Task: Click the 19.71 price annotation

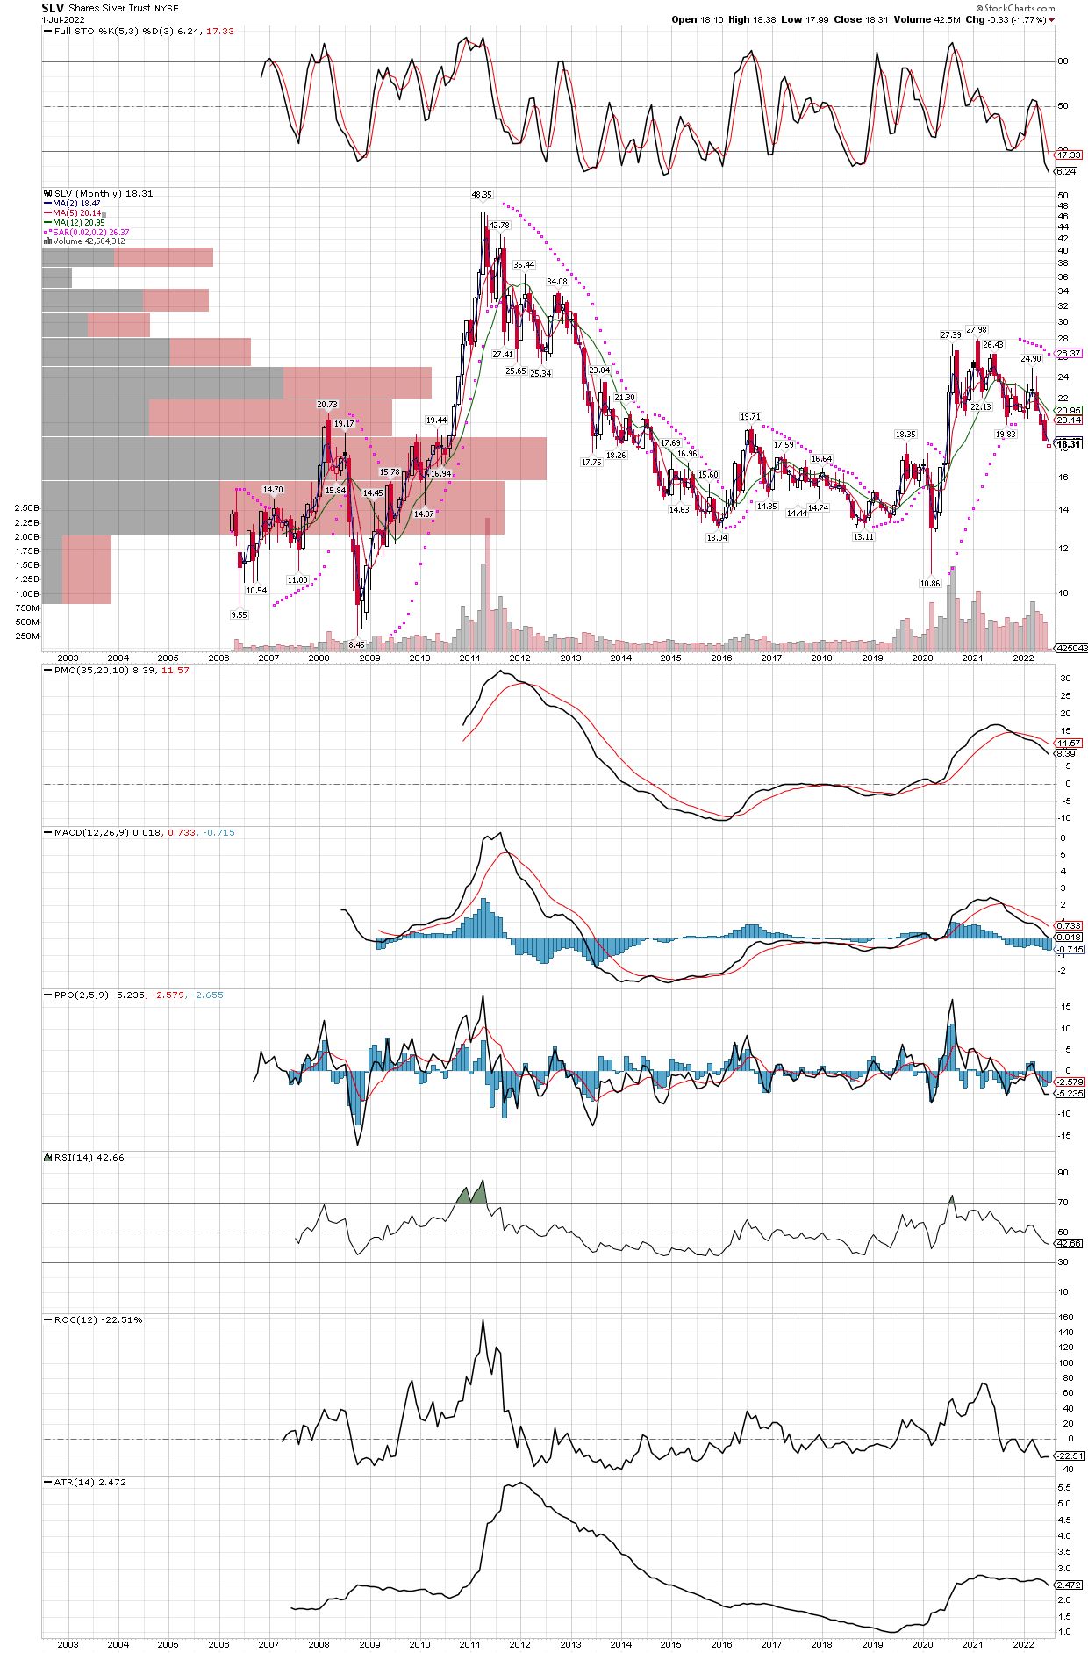Action: (750, 417)
